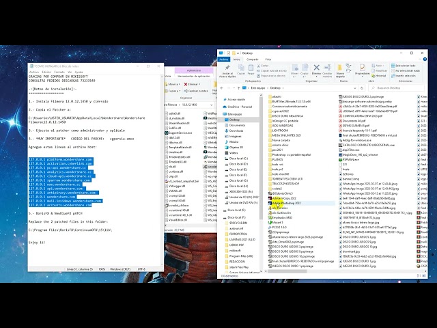
Task: Expand the address bar history dropdown
Action: pyautogui.click(x=355, y=88)
